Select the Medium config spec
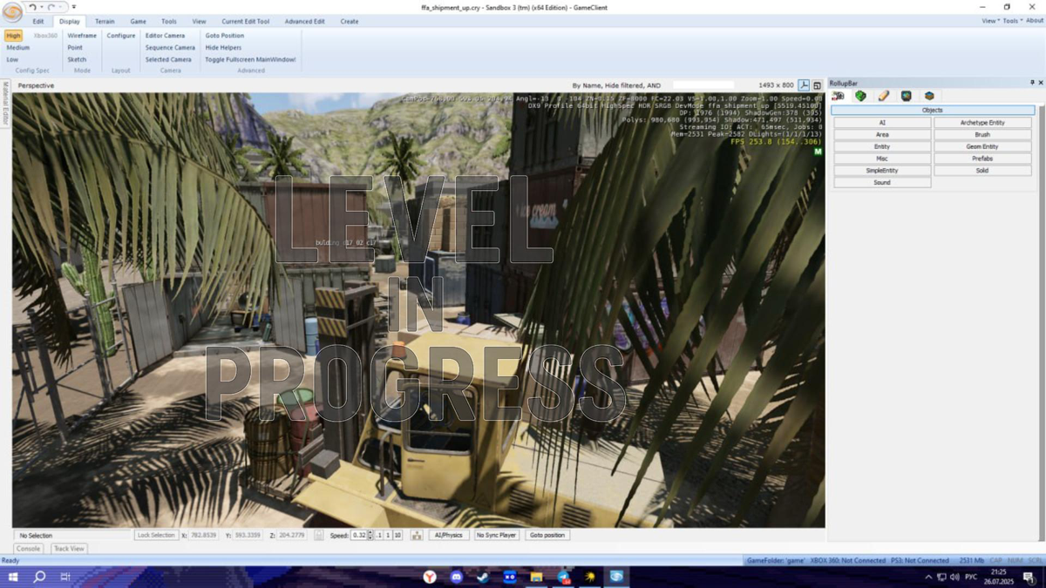 point(18,48)
